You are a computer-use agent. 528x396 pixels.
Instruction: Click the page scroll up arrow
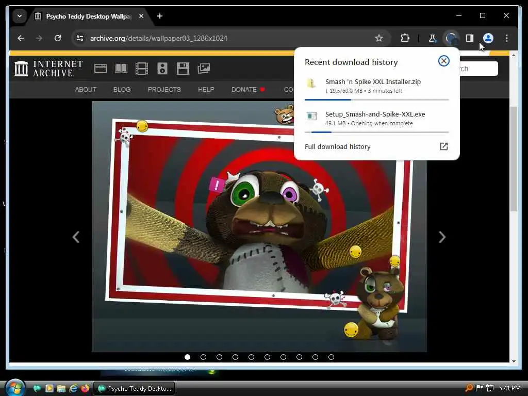[514, 55]
